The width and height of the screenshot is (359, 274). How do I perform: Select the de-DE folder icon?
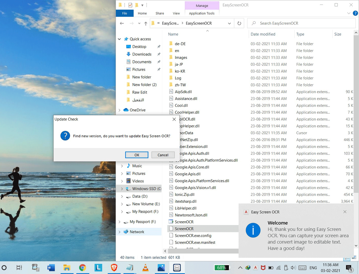(171, 43)
